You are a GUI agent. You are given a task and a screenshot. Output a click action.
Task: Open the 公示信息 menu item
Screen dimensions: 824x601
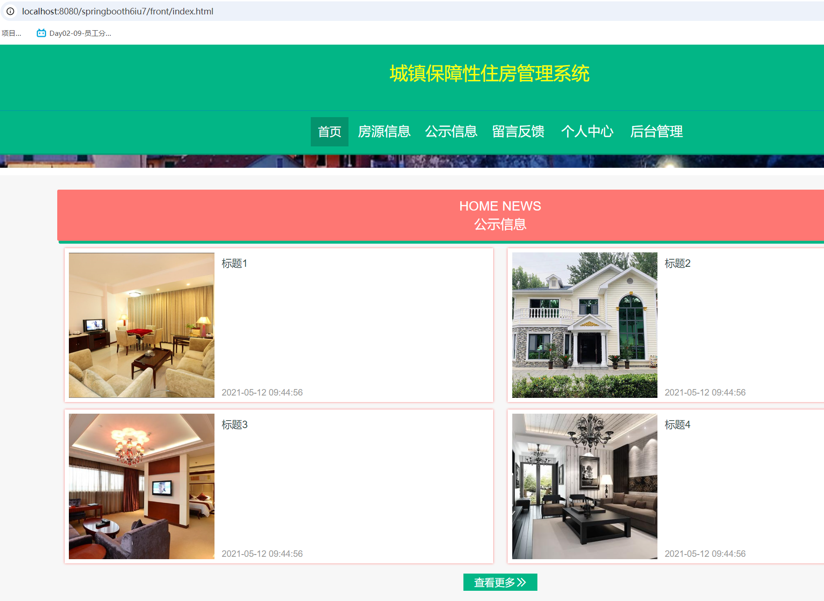point(451,132)
